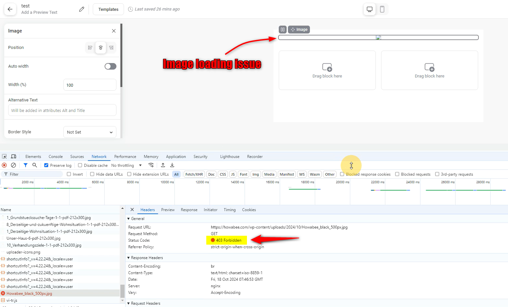Screen dimensions: 508x307
Task: Collapse the Request Headers section
Action: coord(129,303)
